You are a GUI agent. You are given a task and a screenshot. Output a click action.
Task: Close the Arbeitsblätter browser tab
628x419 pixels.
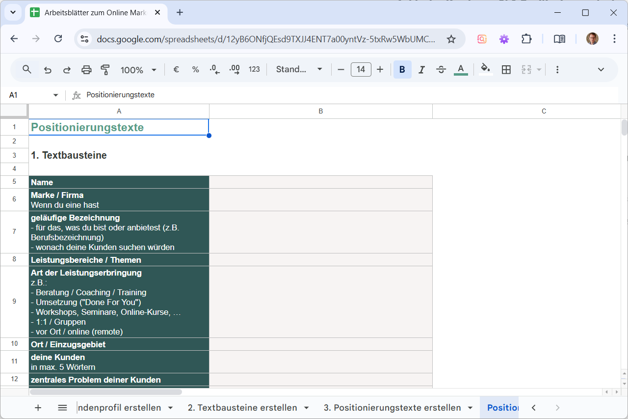157,13
